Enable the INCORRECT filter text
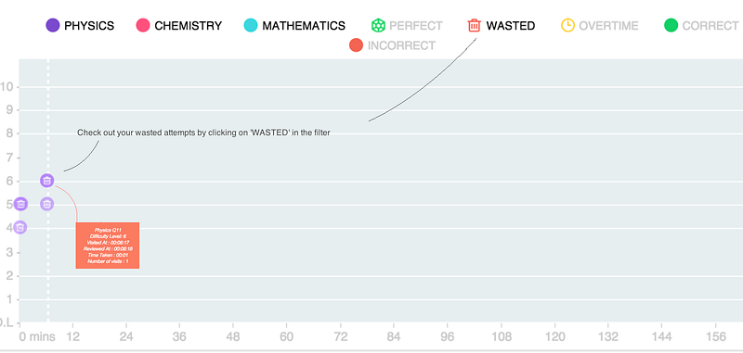The image size is (743, 353). [x=401, y=45]
